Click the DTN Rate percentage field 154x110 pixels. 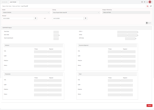tap(130, 39)
